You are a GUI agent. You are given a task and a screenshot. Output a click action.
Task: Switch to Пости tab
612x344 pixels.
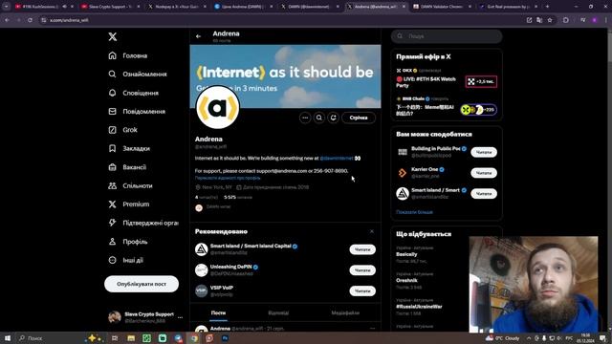[218, 312]
